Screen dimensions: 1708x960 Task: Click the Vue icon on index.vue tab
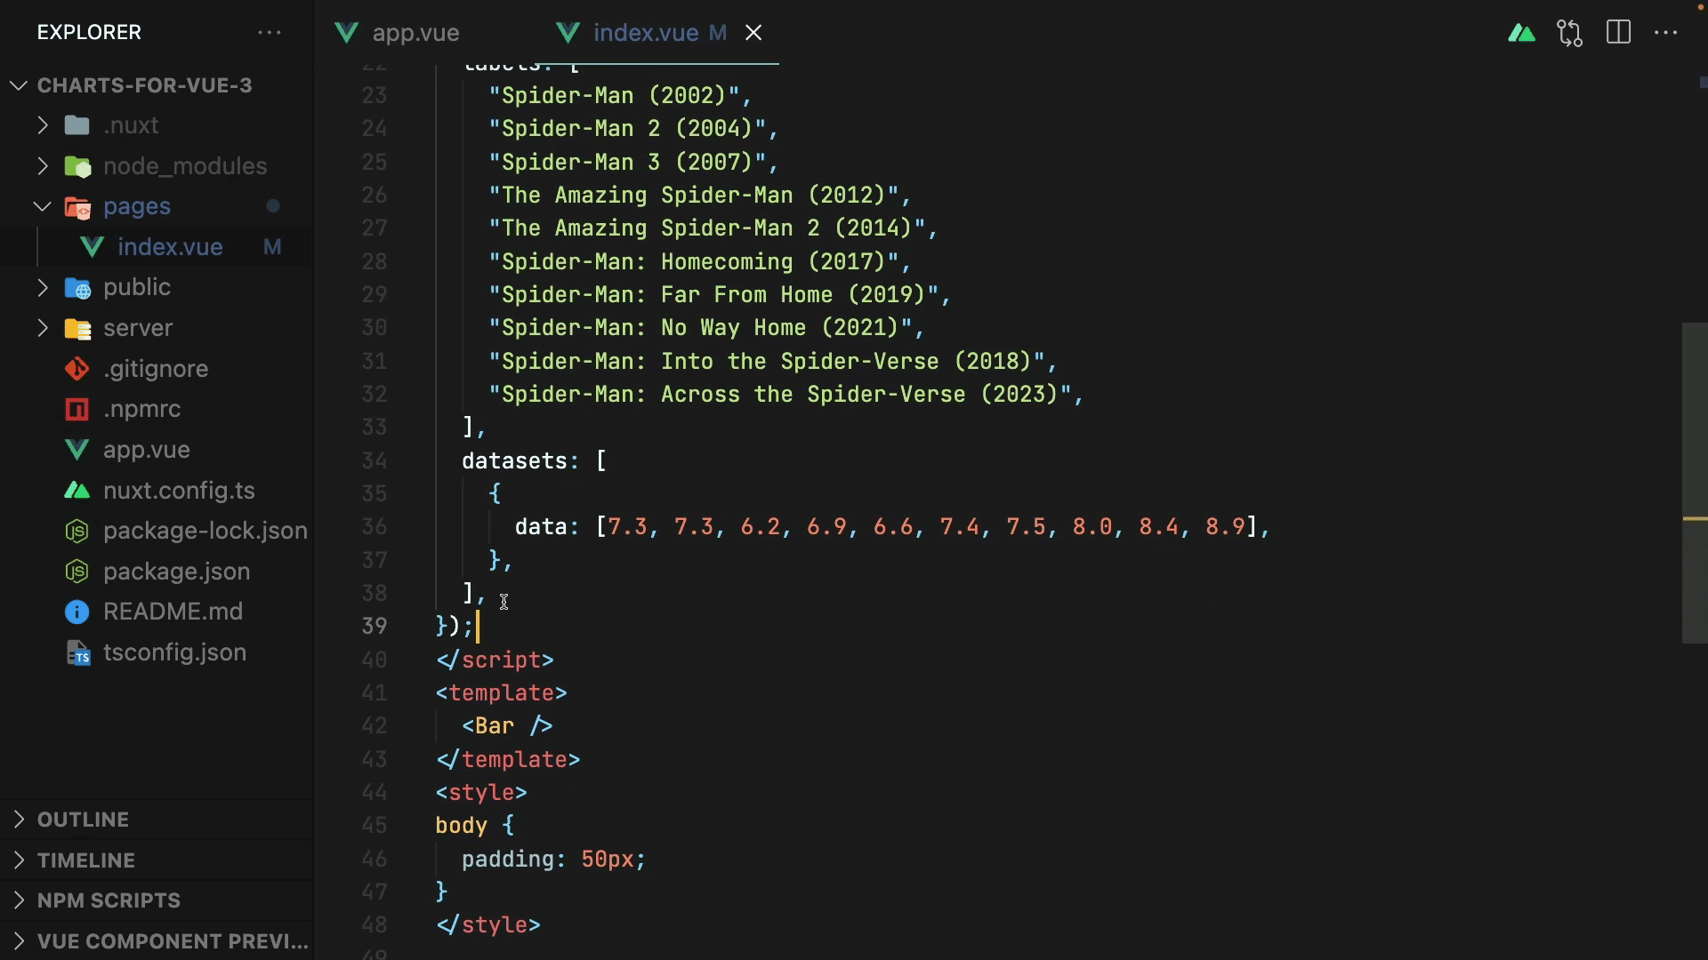pyautogui.click(x=568, y=33)
